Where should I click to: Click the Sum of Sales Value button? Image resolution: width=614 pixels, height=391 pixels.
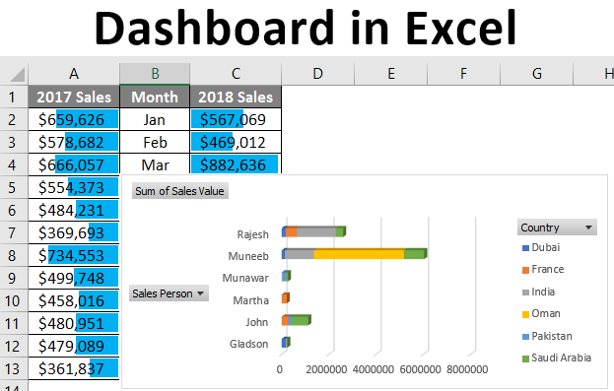[179, 191]
